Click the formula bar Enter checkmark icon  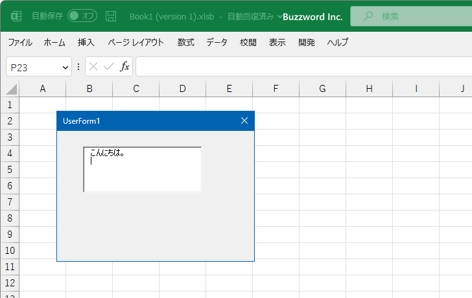(109, 67)
